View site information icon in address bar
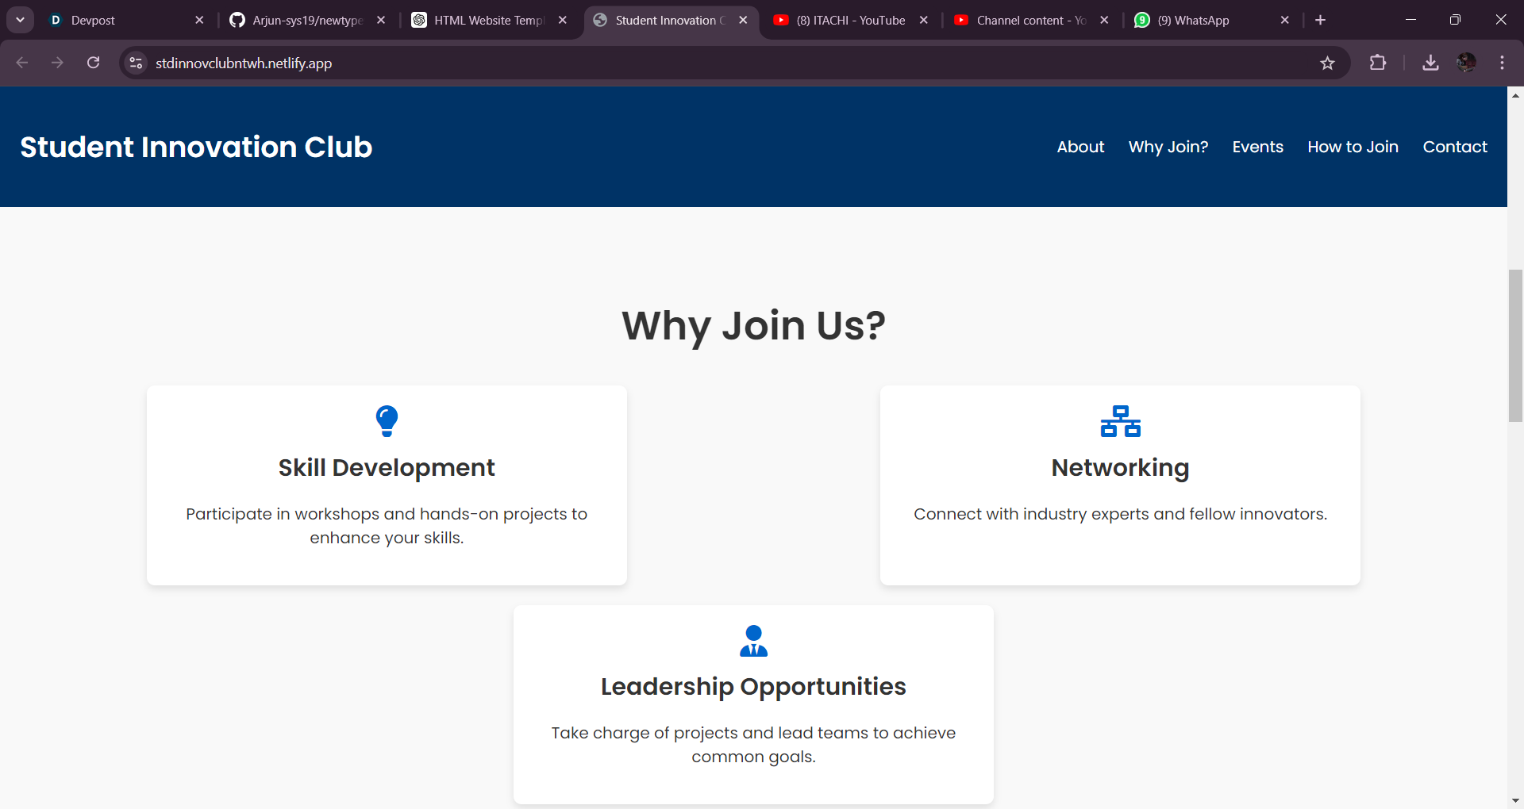This screenshot has height=809, width=1524. [x=137, y=63]
